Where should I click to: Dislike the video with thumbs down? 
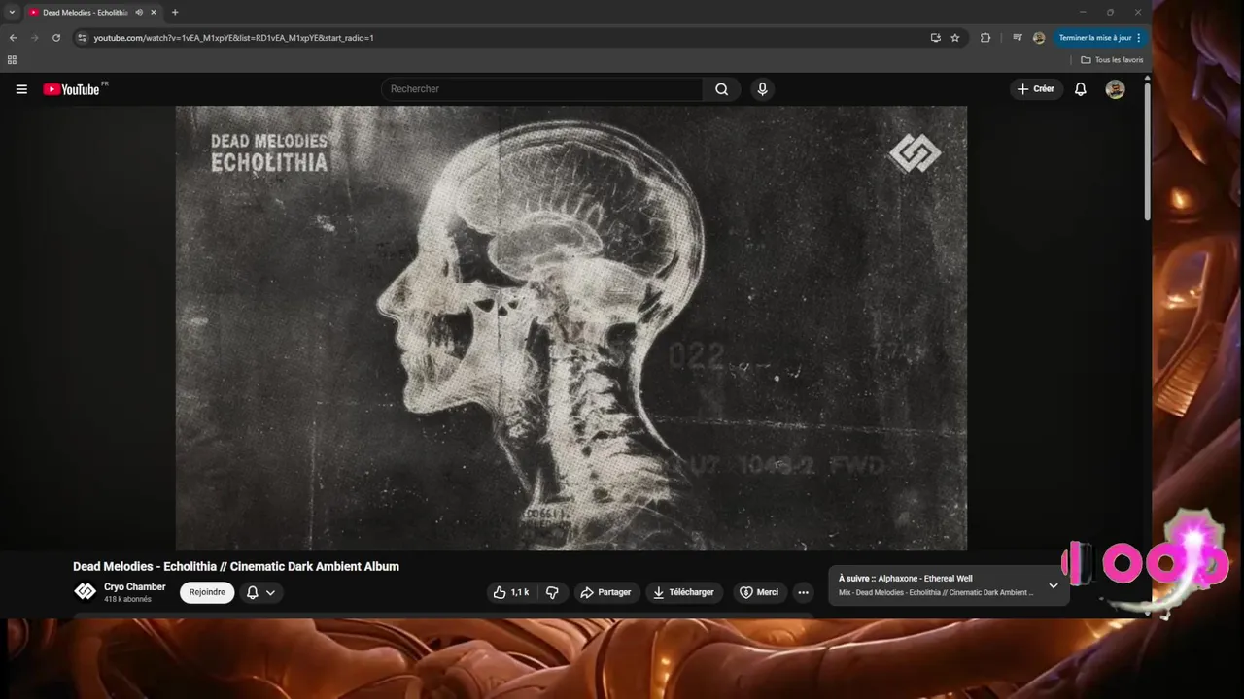[552, 592]
